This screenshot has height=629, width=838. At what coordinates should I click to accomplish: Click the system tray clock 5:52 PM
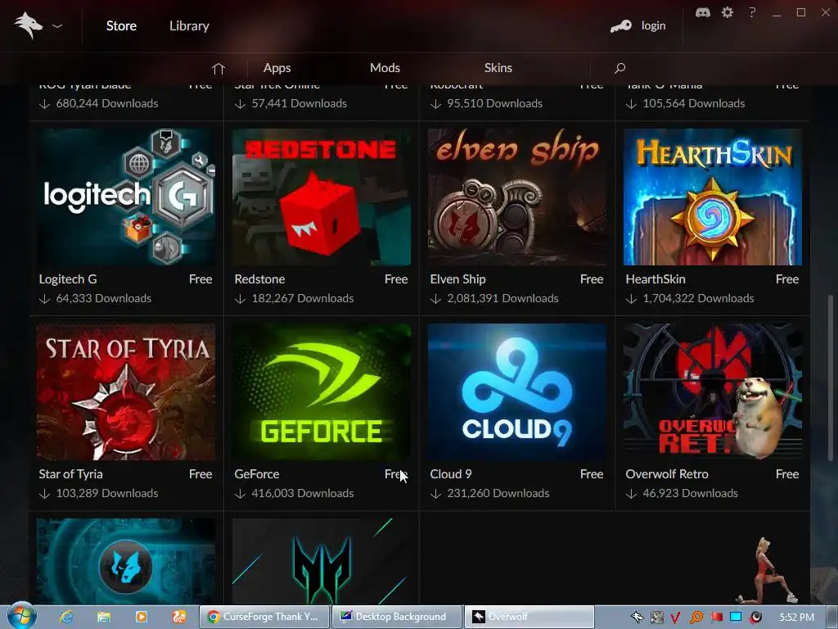coord(797,618)
